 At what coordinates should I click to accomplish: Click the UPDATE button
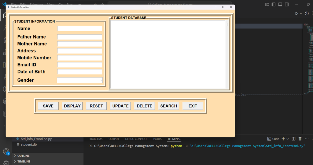pyautogui.click(x=120, y=106)
